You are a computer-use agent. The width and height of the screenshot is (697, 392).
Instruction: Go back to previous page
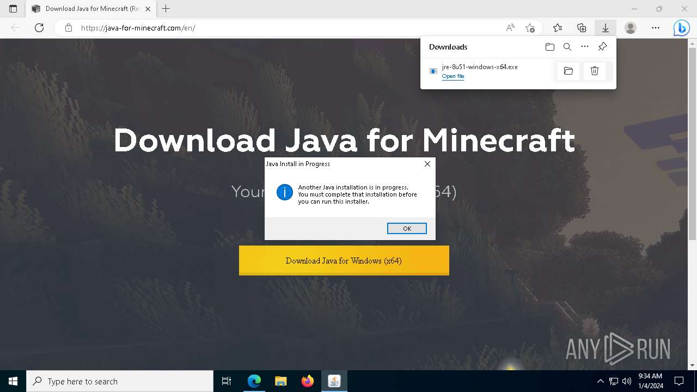click(x=15, y=28)
